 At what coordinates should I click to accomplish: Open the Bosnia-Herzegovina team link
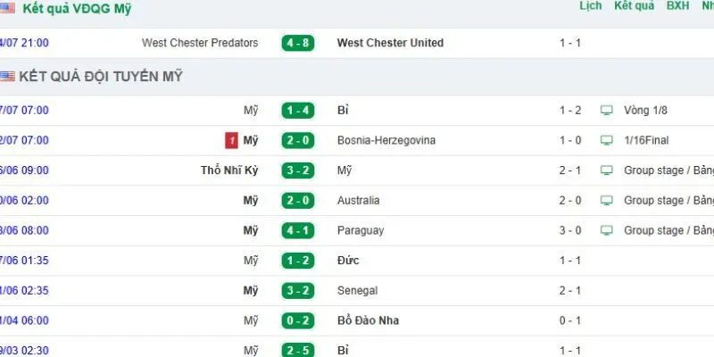[x=386, y=140]
